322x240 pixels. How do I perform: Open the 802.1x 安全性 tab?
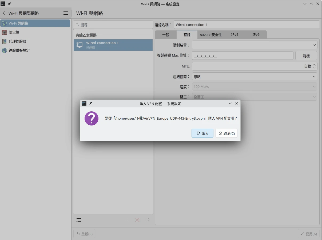[x=211, y=34]
